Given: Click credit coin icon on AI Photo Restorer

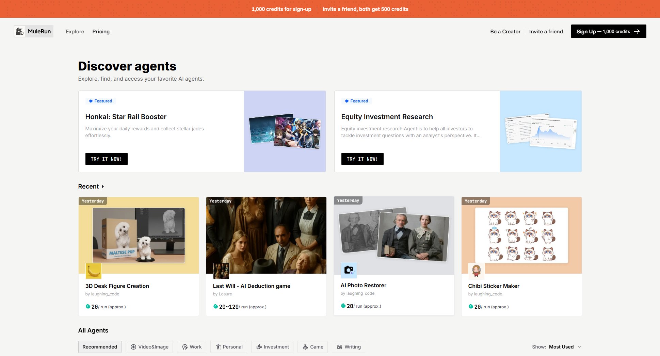Looking at the screenshot, I should coord(343,306).
